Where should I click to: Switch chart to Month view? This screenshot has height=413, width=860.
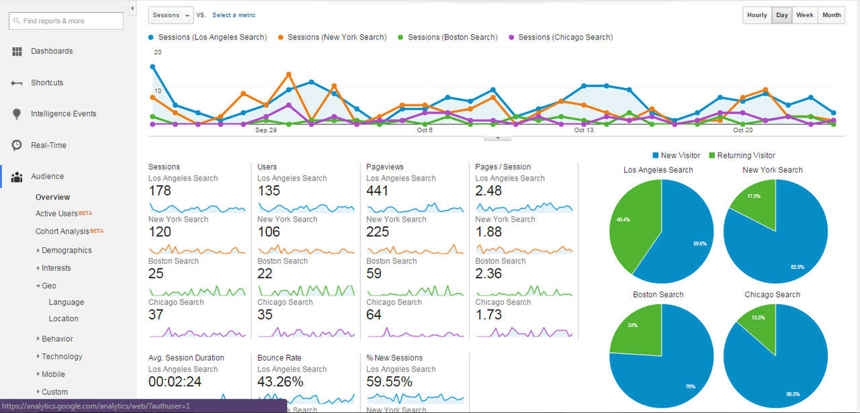point(831,15)
